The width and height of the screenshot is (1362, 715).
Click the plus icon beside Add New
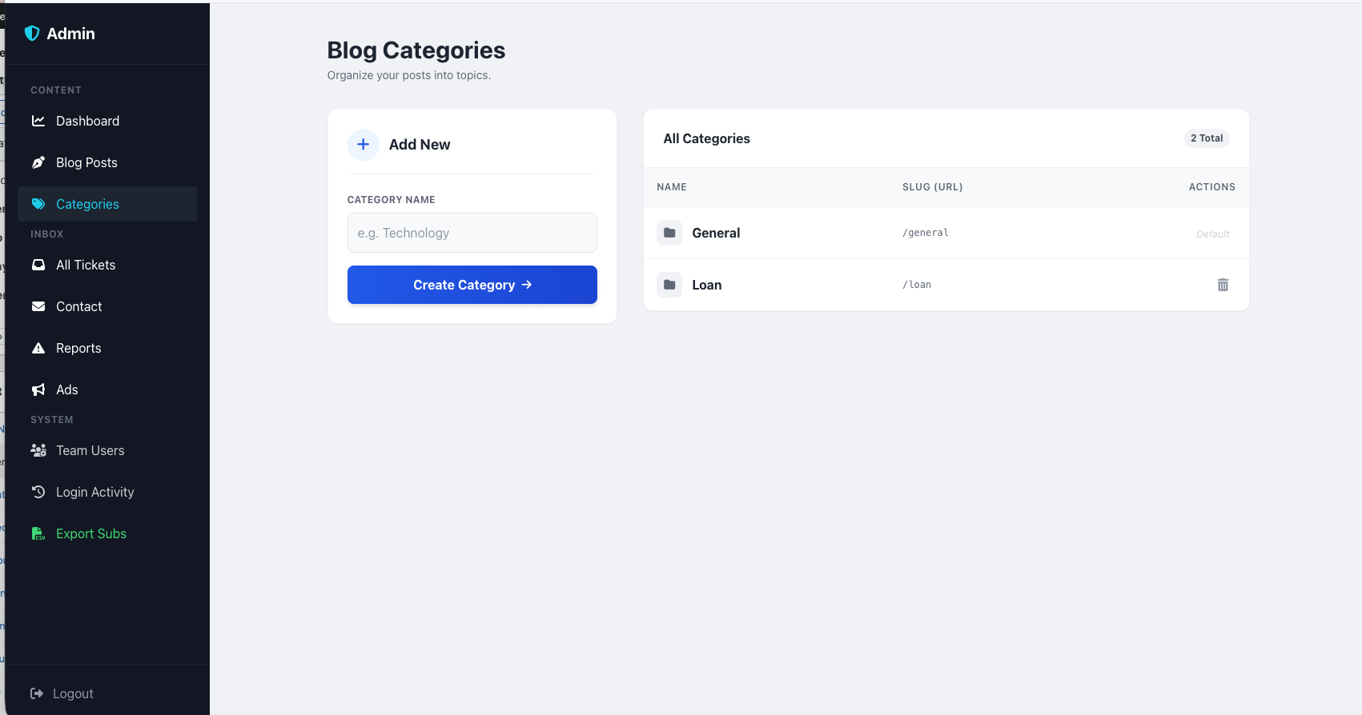click(363, 144)
